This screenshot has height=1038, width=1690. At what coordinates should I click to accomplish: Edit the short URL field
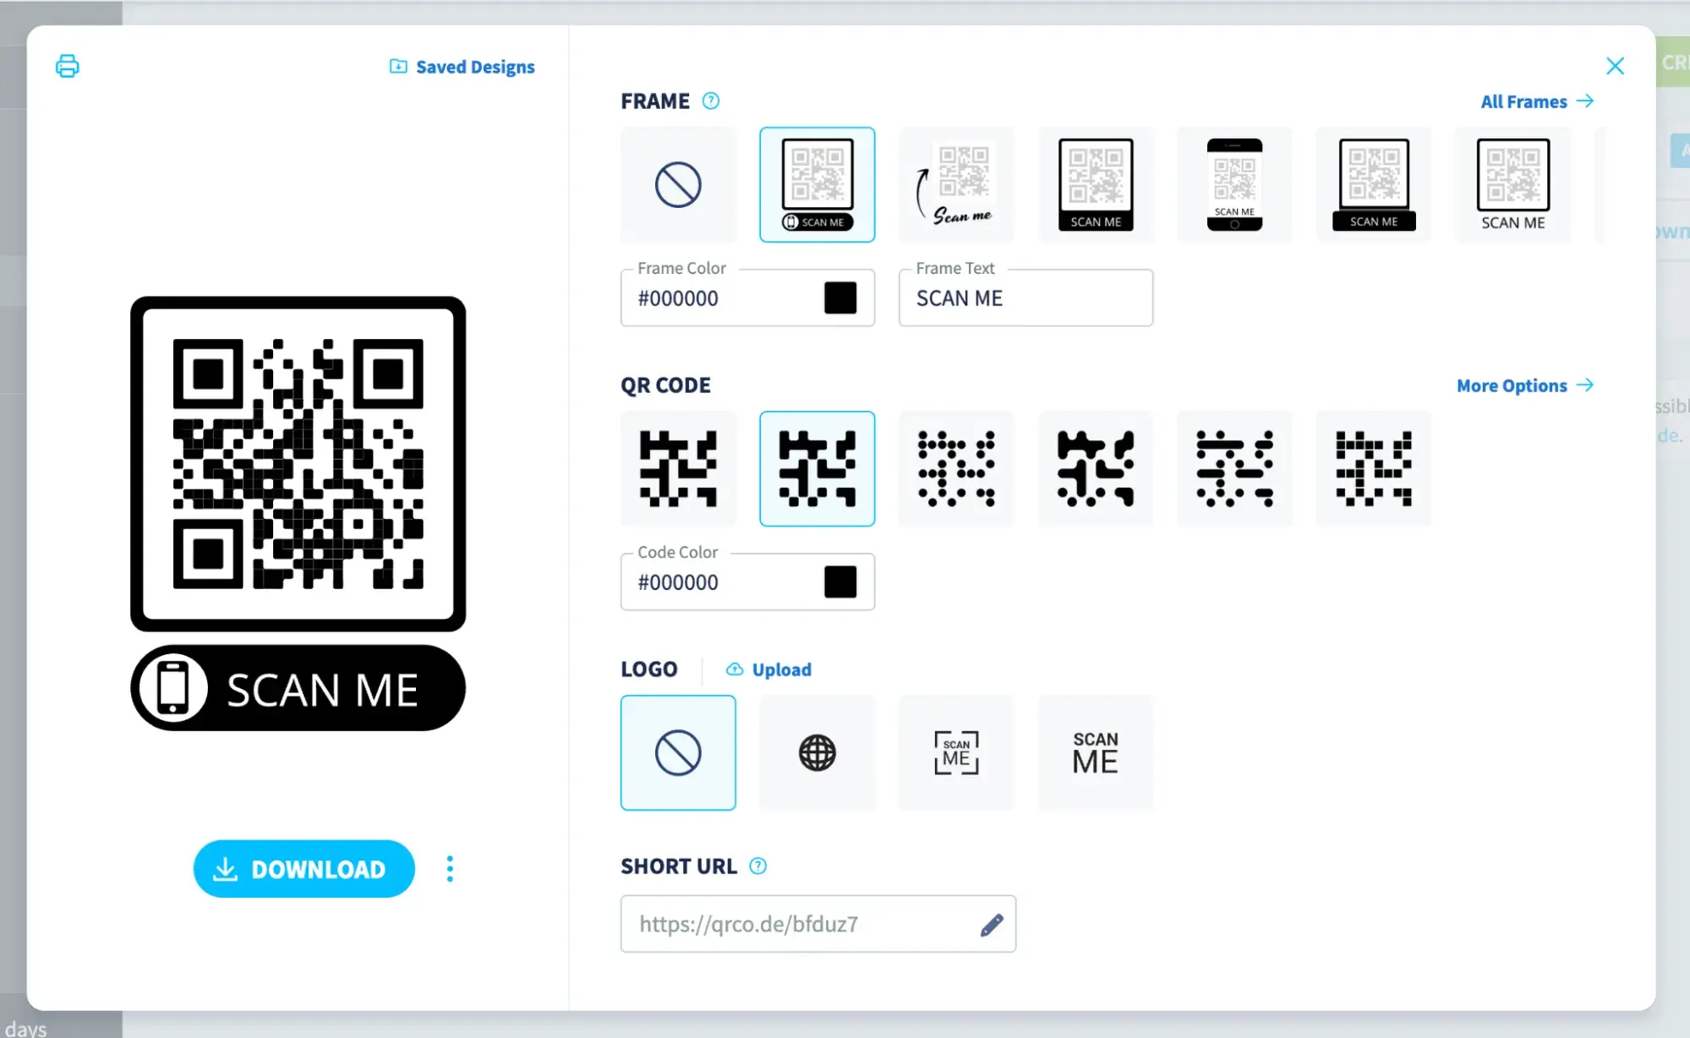990,923
